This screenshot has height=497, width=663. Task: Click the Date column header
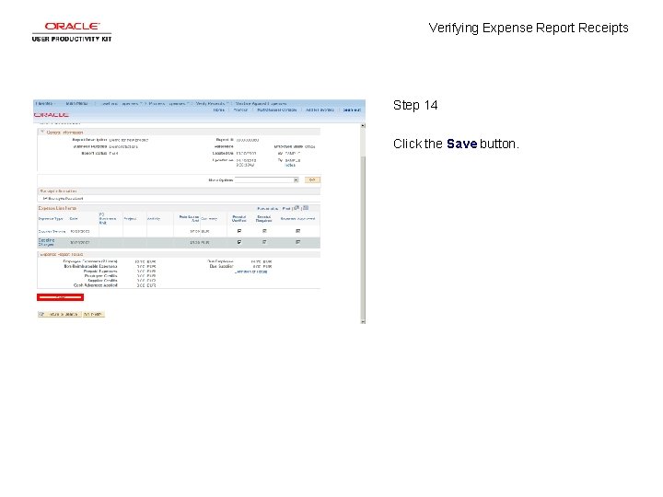point(74,219)
